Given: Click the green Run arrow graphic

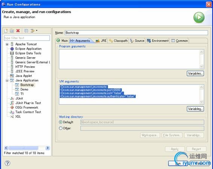Looking at the screenshot, I should [x=199, y=18].
